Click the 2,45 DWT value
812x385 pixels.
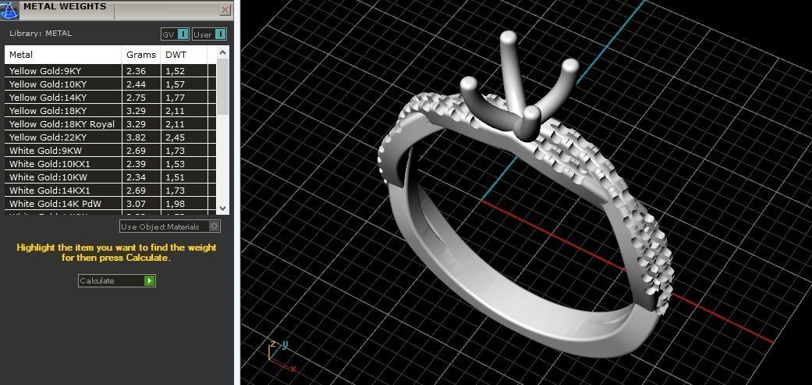[x=175, y=137]
